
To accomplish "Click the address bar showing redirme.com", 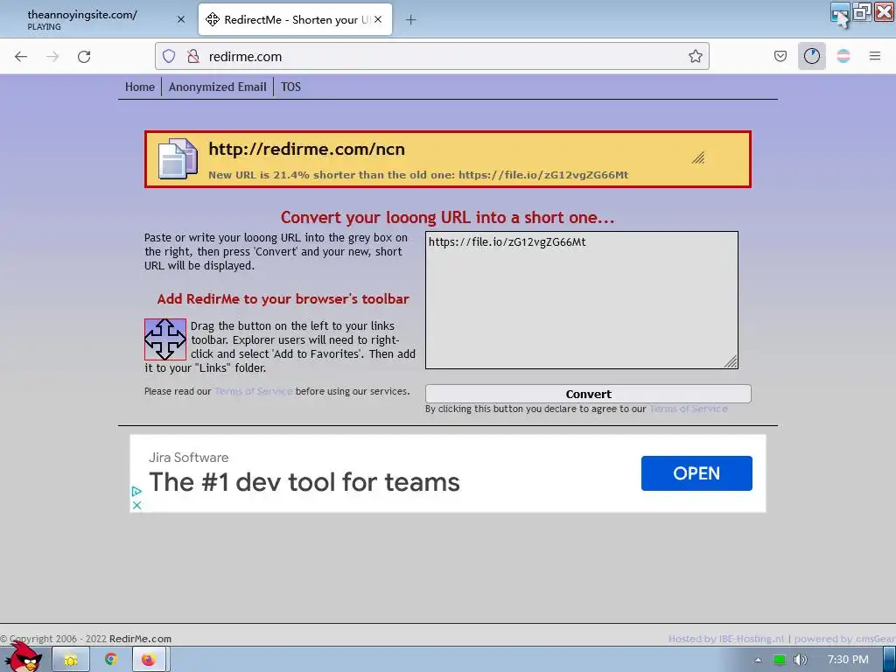I will click(431, 56).
